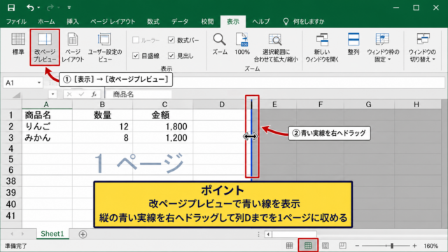
Task: Click the formula bar confirm check icon
Action: point(81,94)
